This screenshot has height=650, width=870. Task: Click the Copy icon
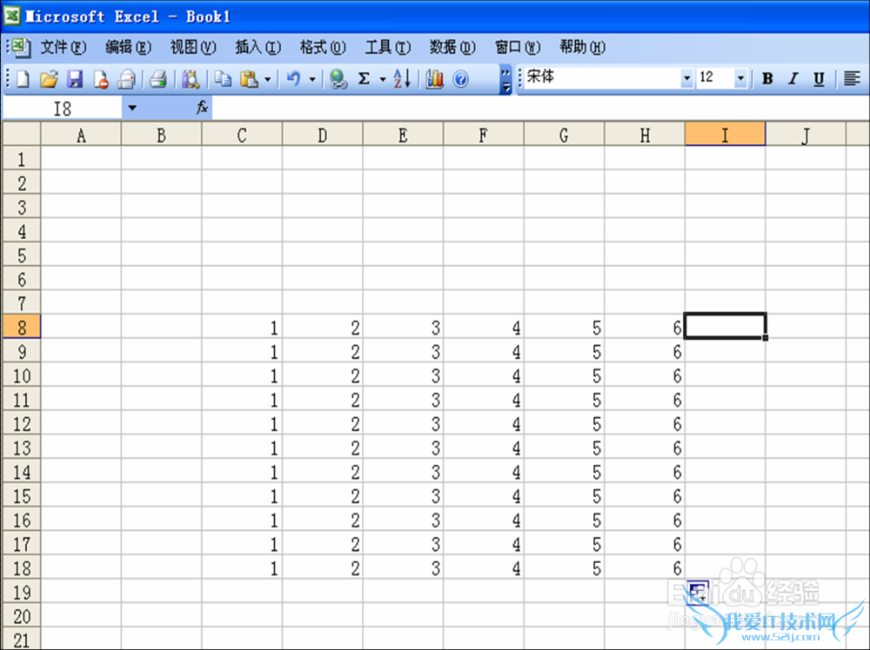(x=223, y=79)
